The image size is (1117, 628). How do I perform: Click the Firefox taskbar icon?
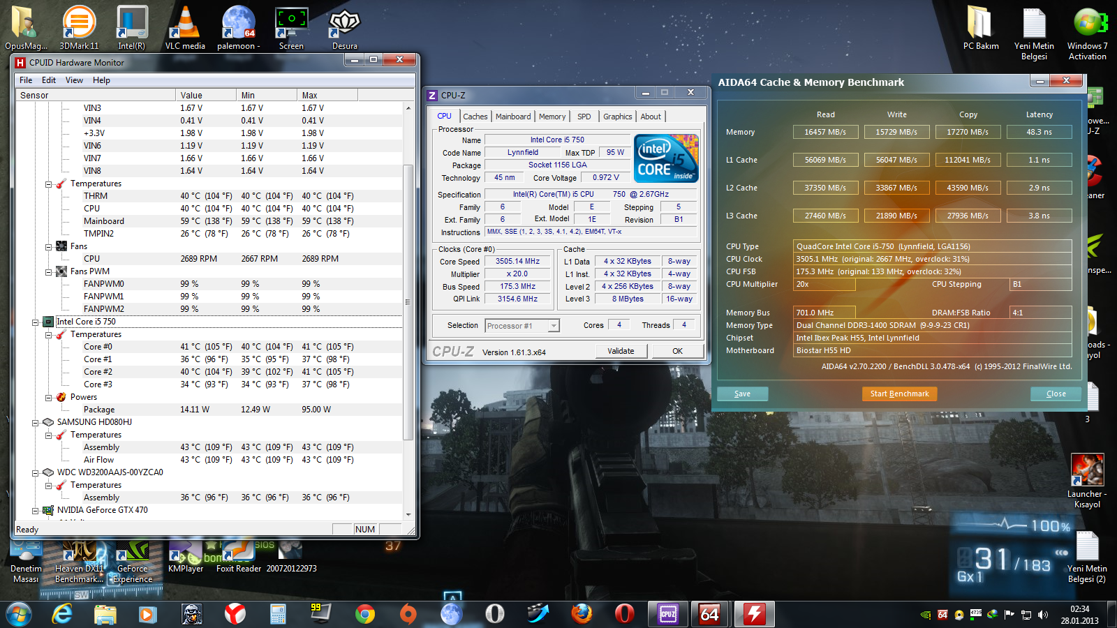click(x=582, y=614)
